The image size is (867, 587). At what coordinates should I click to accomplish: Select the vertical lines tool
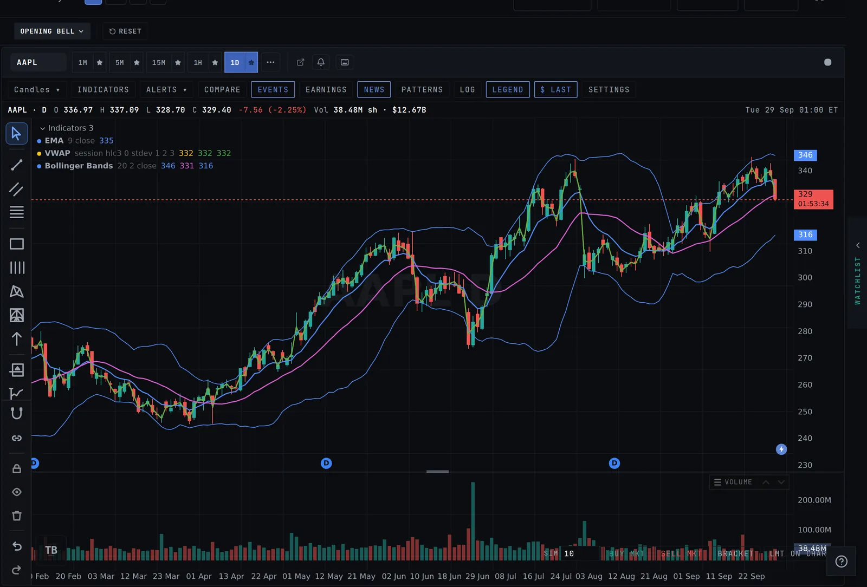17,268
